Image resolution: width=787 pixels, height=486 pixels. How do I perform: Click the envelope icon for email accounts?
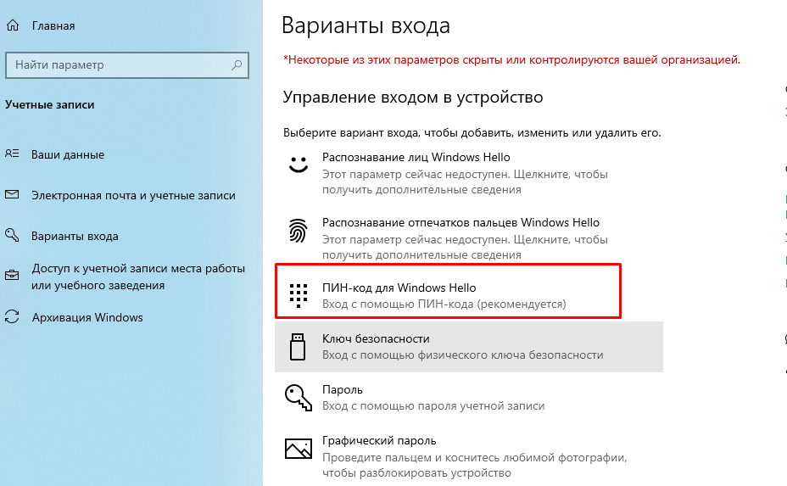12,195
